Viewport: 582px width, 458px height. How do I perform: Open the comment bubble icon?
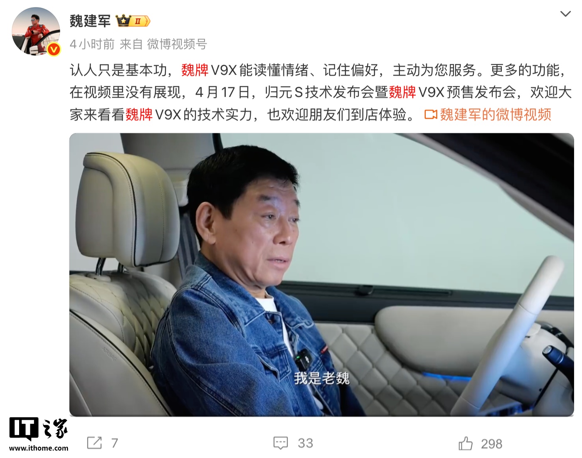281,443
